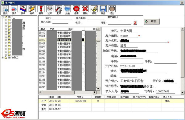Screen dimensions: 185x120
Task: Click customer list scroll-right arrow
Action: (x=95, y=92)
